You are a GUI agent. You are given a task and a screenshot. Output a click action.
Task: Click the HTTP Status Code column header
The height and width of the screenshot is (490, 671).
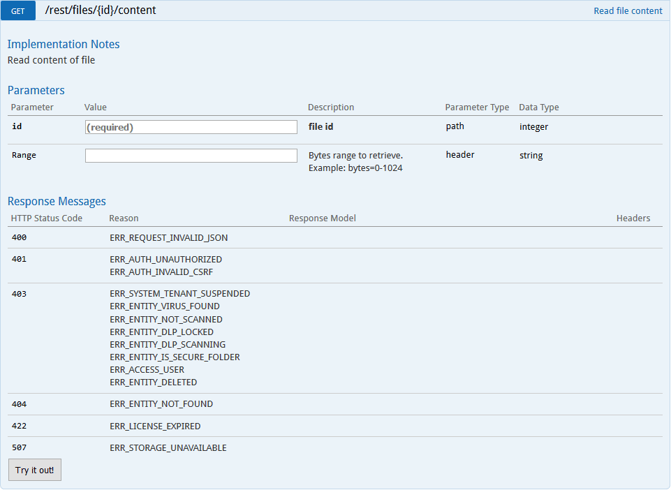click(x=46, y=218)
